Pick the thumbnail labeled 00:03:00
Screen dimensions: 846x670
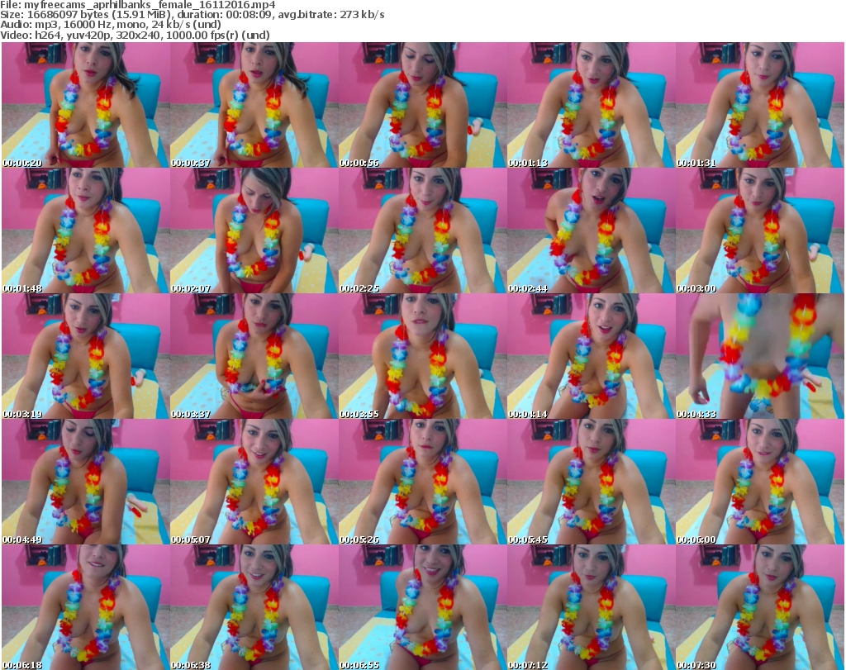tap(759, 230)
